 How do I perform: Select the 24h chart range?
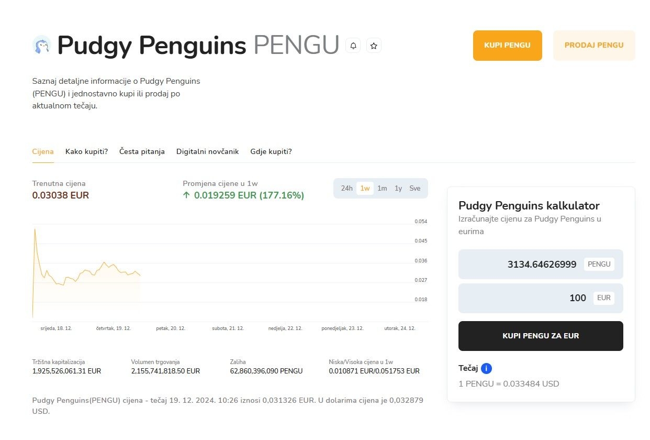click(x=346, y=189)
